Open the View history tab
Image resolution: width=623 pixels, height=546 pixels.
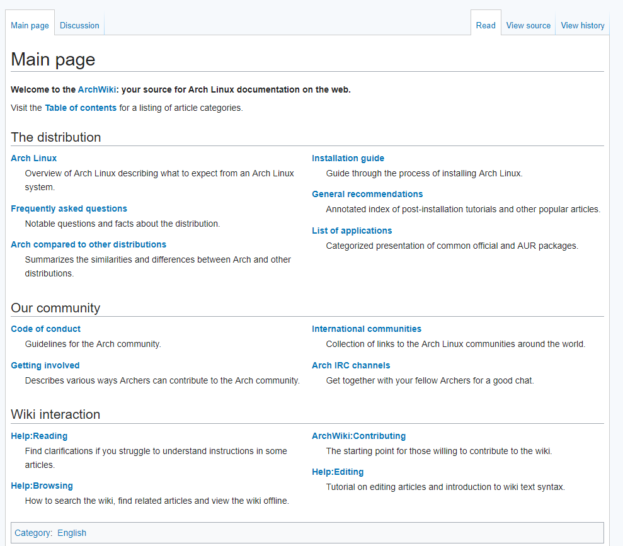click(x=583, y=25)
